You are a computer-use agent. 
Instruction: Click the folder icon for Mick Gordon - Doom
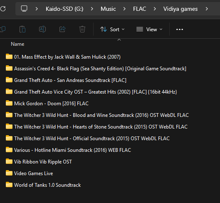coord(9,103)
